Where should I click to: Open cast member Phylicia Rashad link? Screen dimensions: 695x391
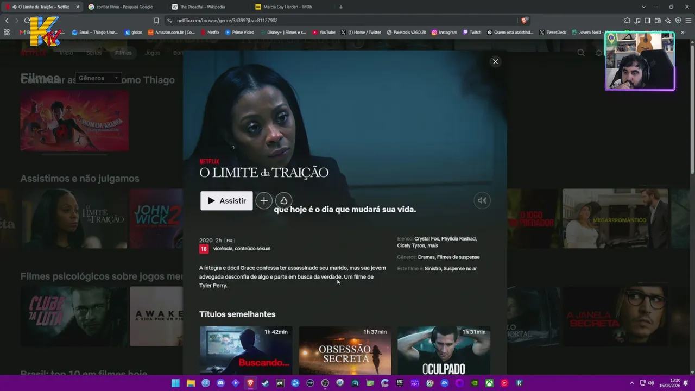(x=459, y=238)
